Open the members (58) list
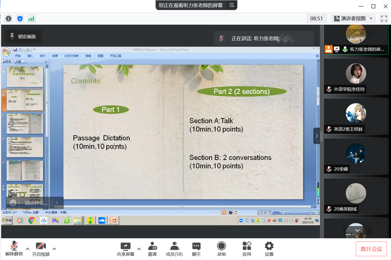 pyautogui.click(x=174, y=249)
